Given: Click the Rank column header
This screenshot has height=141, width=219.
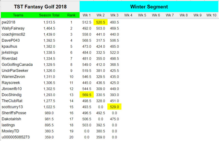Looking at the screenshot, I should point(71,15).
